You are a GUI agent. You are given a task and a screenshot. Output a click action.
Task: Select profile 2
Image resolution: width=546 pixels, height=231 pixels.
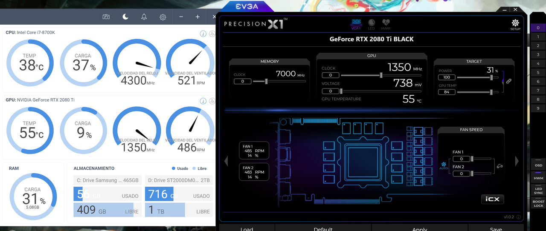coord(538,46)
